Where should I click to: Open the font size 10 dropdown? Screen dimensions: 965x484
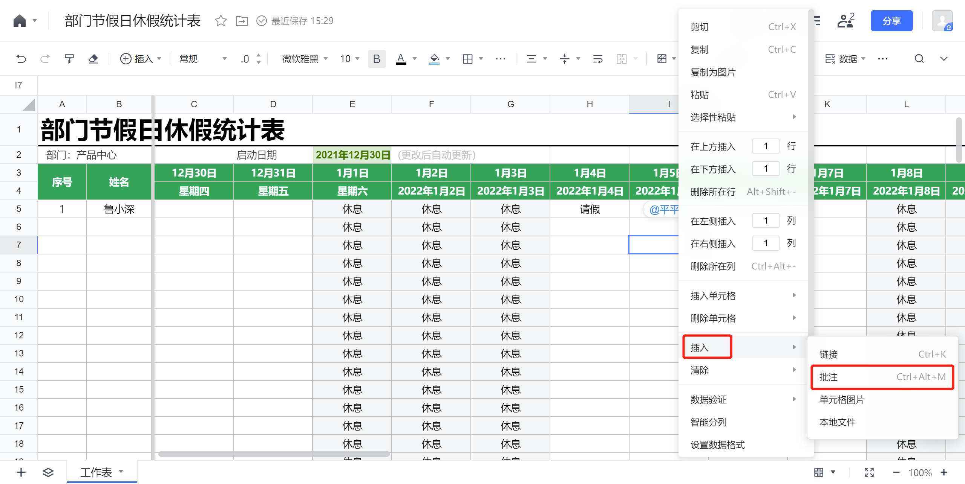[349, 59]
